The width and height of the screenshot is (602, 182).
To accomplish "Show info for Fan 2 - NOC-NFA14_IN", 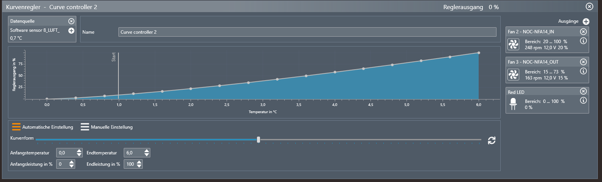I will pos(583,41).
